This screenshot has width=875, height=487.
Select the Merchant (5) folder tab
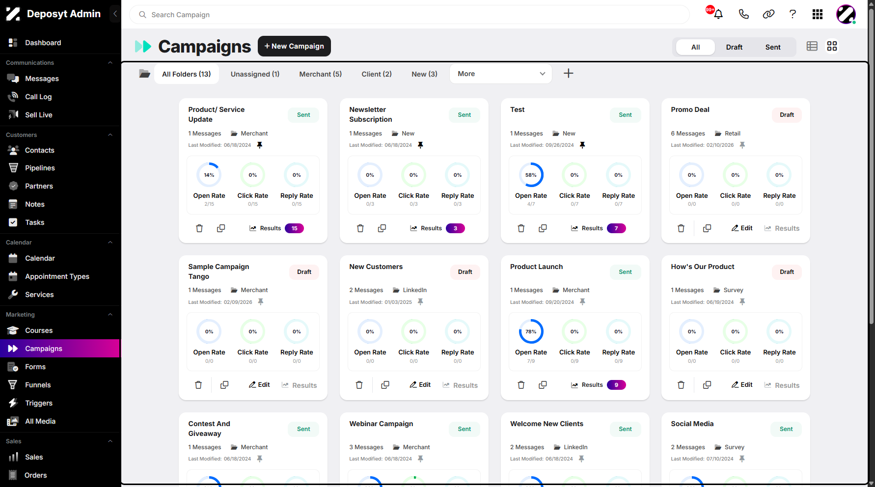(x=321, y=74)
